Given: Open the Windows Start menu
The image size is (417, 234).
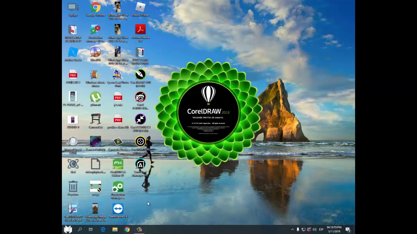Looking at the screenshot, I should click(68, 229).
